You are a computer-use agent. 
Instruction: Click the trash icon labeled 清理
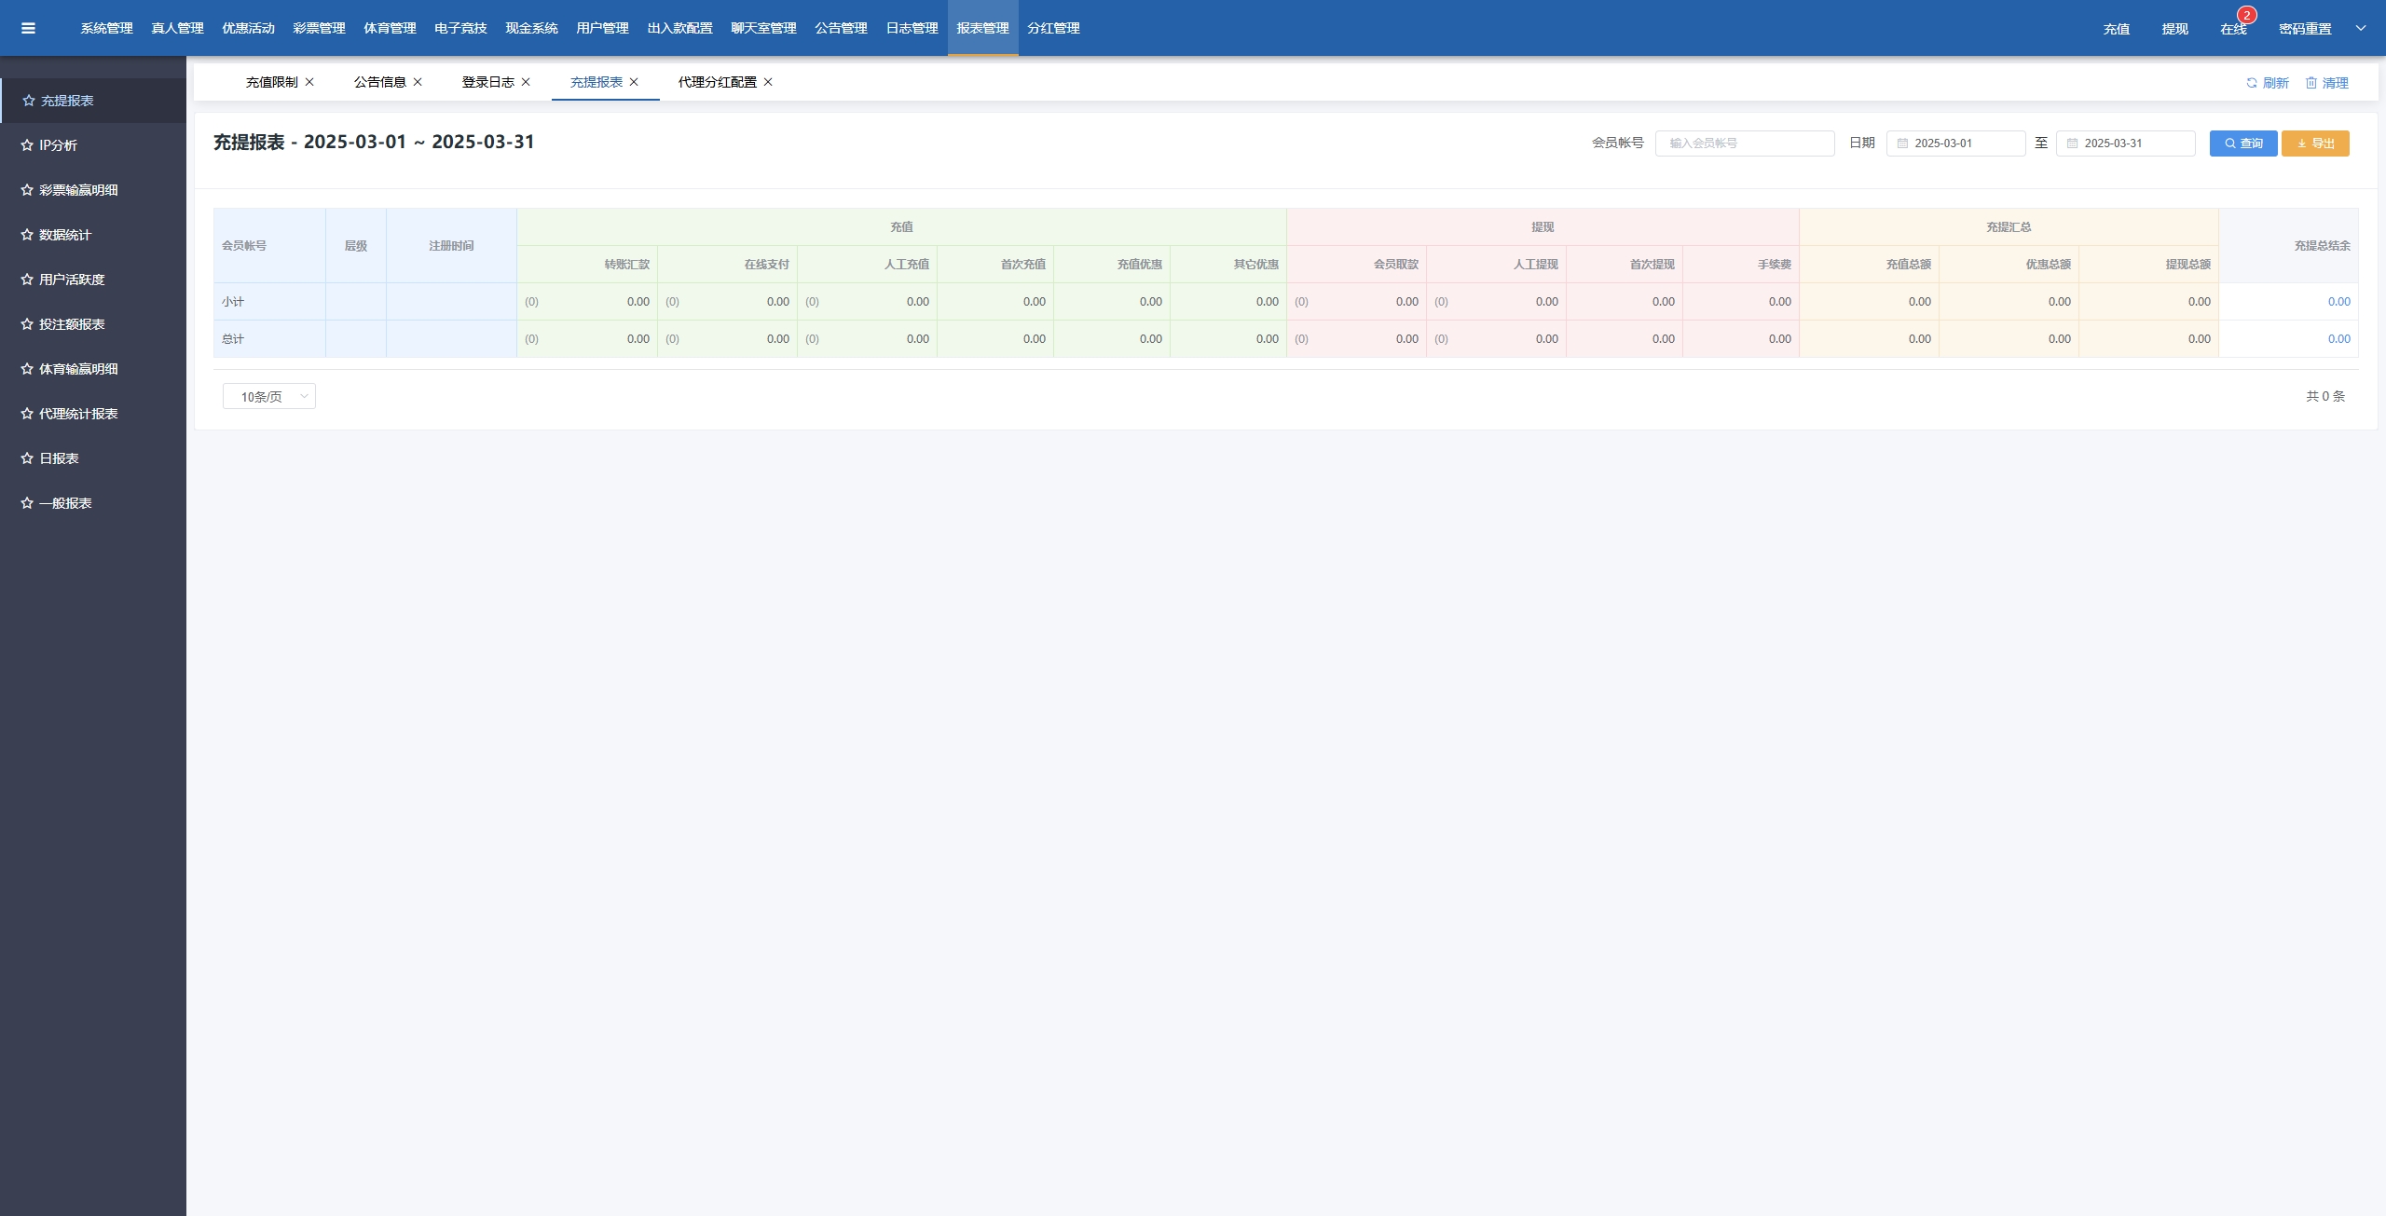click(2311, 83)
